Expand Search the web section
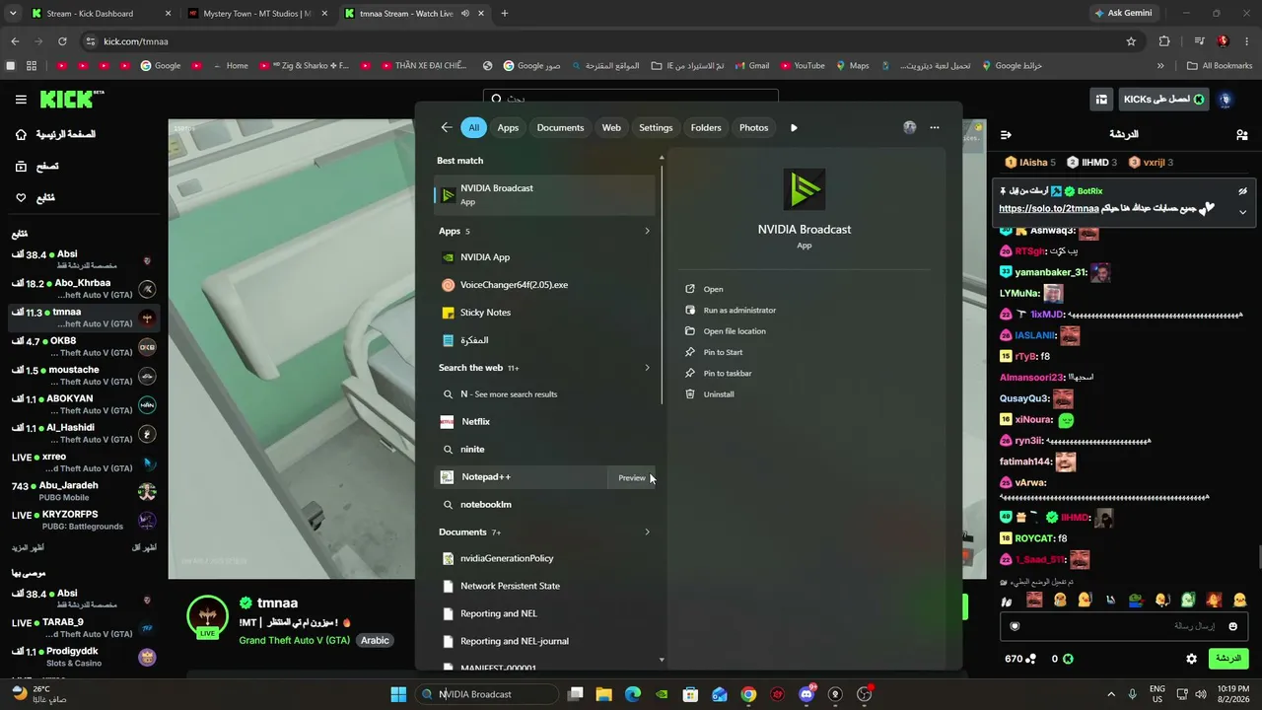Image resolution: width=1262 pixels, height=710 pixels. 647,368
